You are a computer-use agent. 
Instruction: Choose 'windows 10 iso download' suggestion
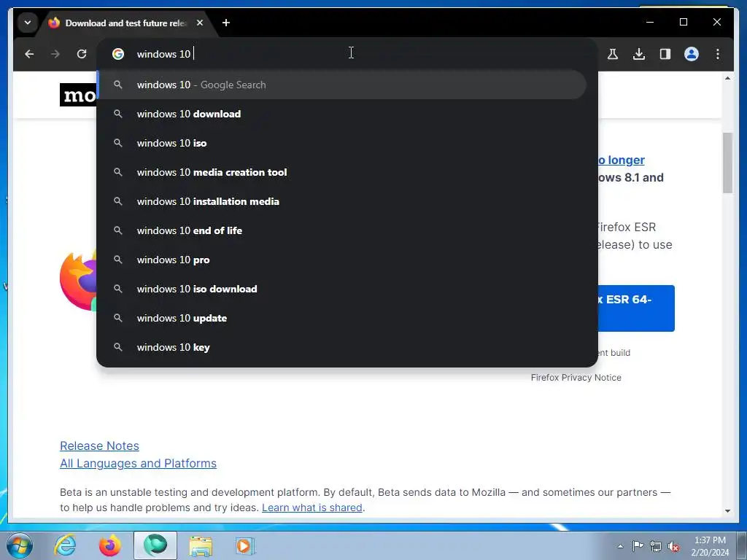click(x=341, y=289)
